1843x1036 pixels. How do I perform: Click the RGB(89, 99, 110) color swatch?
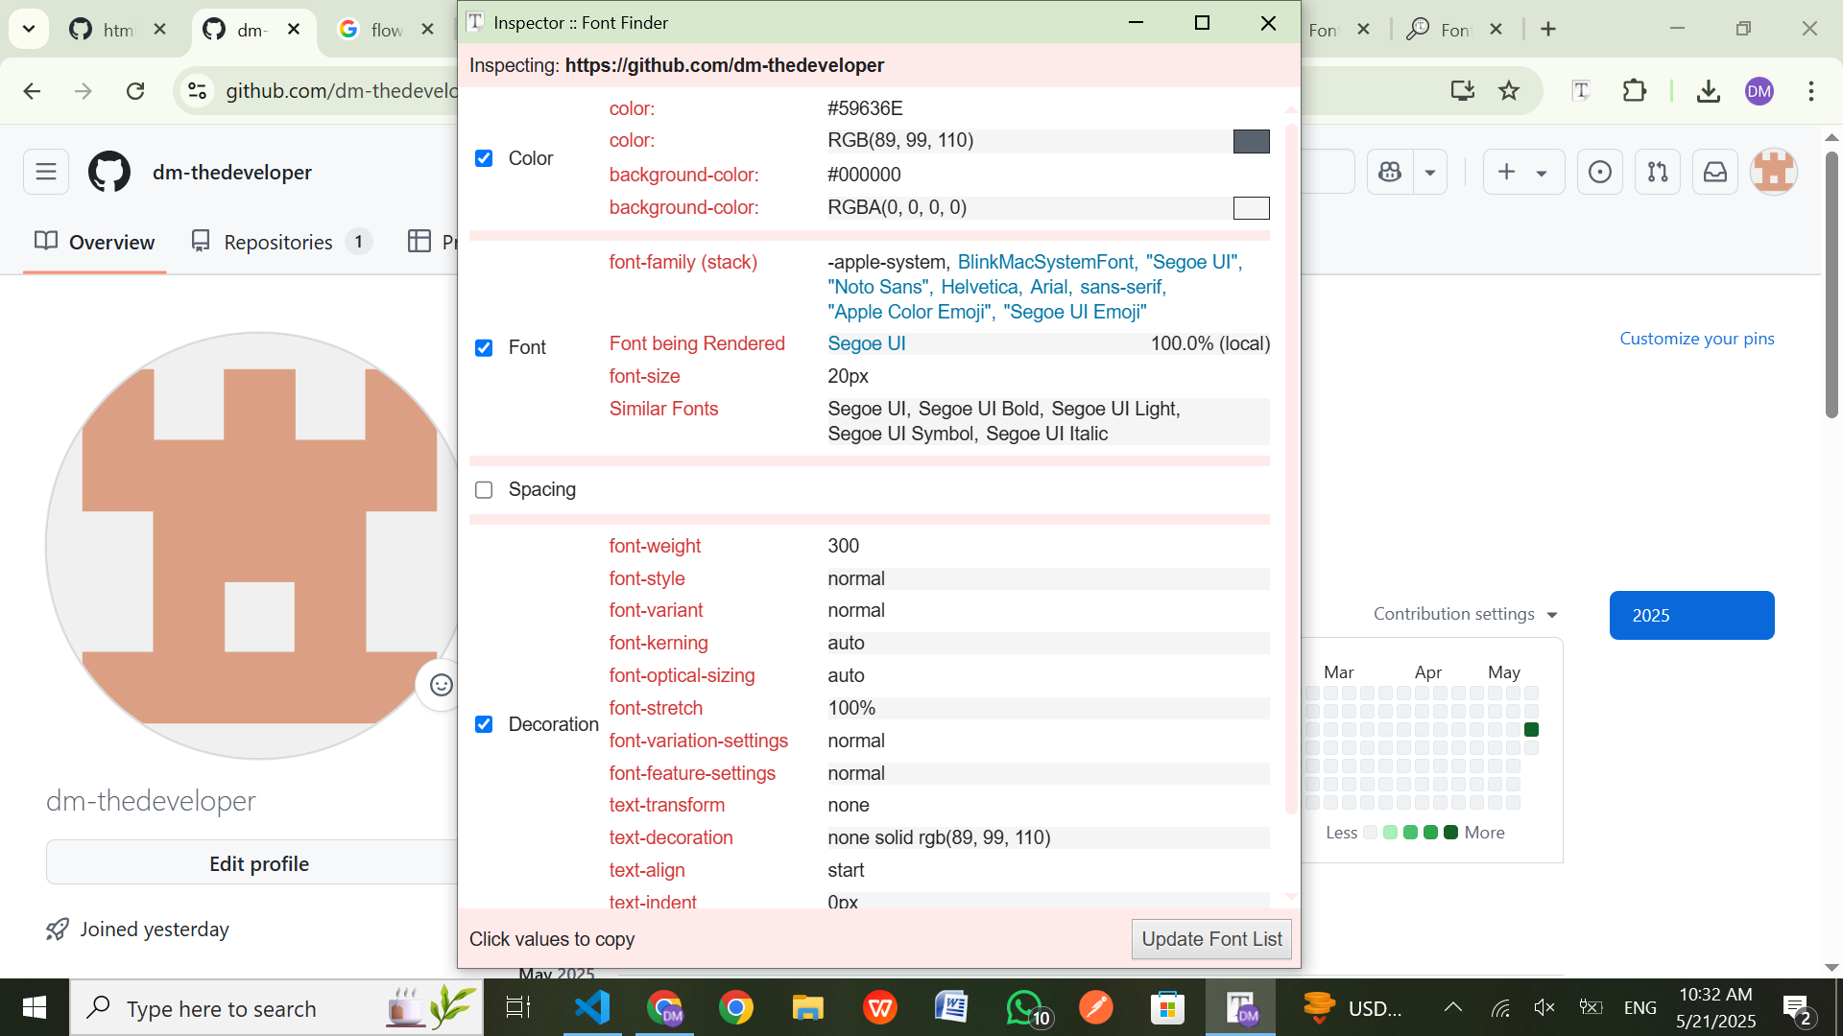(x=1251, y=141)
